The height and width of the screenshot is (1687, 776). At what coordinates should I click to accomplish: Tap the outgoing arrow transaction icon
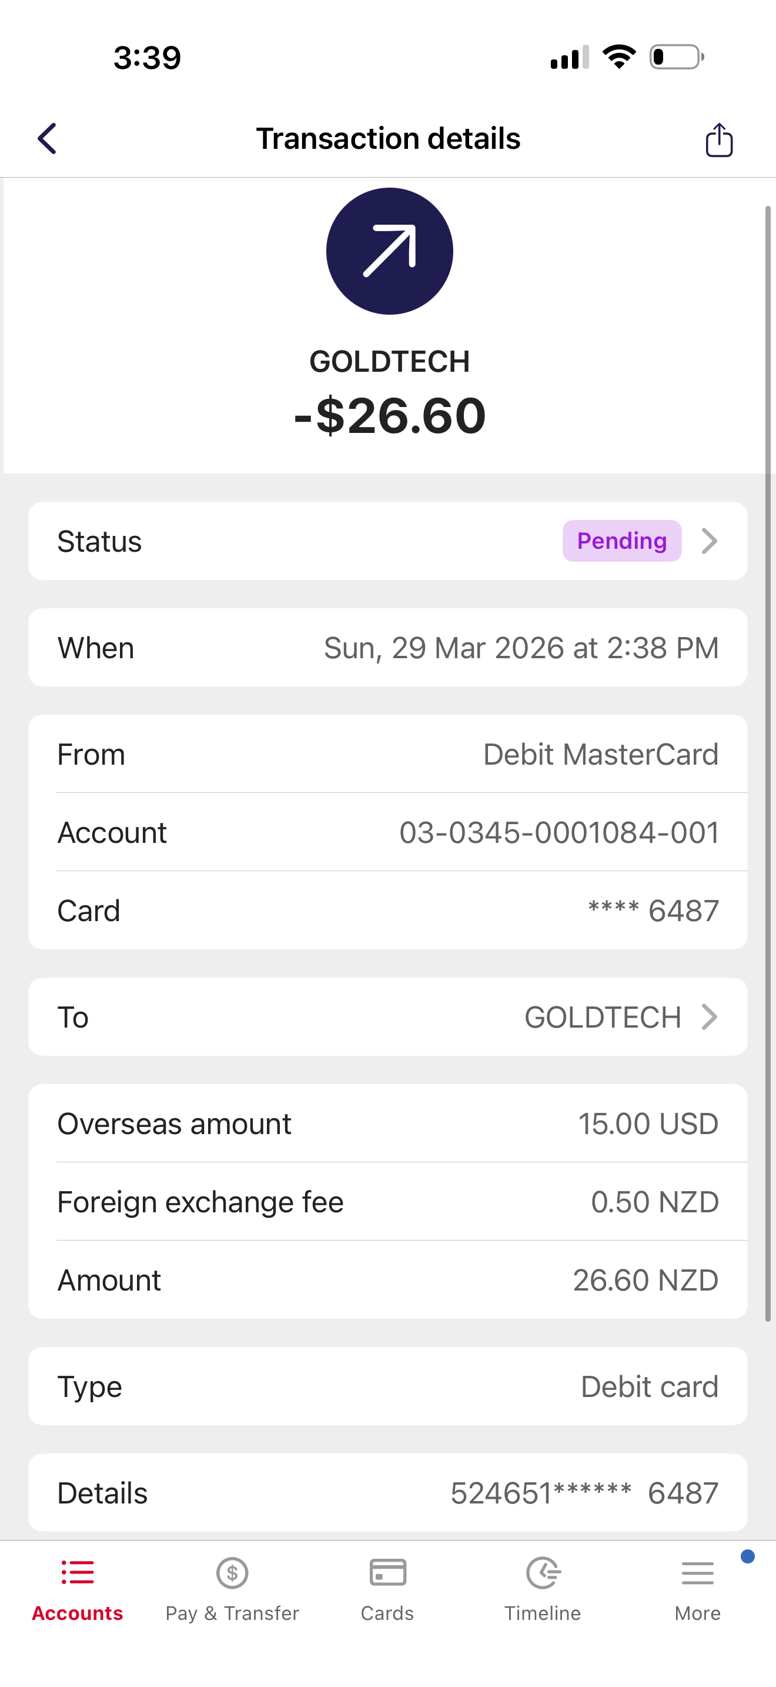coord(389,251)
